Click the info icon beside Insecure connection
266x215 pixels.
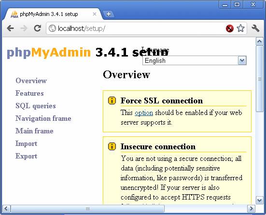pos(112,146)
